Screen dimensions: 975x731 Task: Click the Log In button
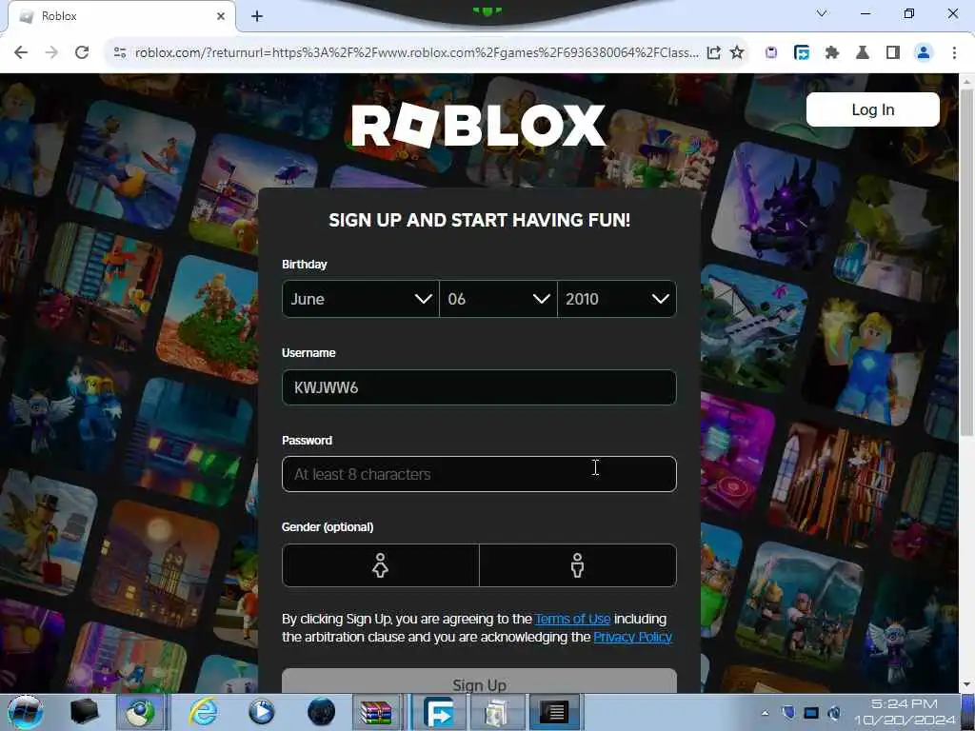(872, 109)
